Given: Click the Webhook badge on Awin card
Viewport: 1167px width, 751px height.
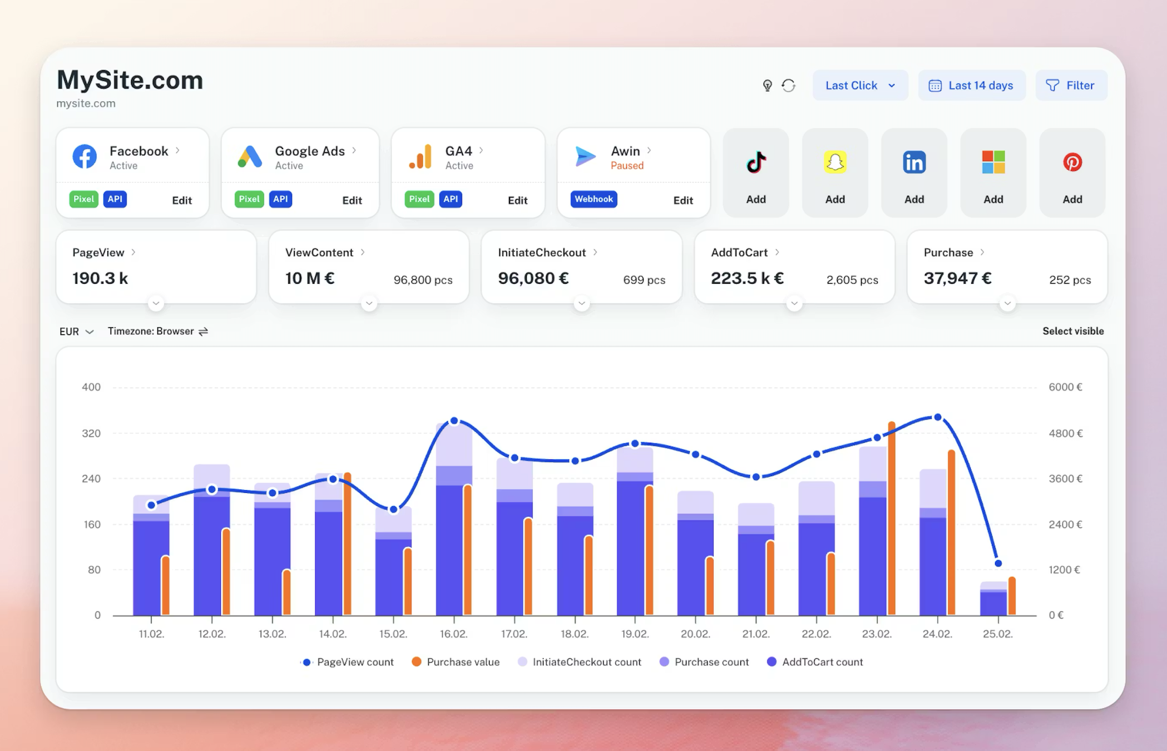Looking at the screenshot, I should click(594, 199).
